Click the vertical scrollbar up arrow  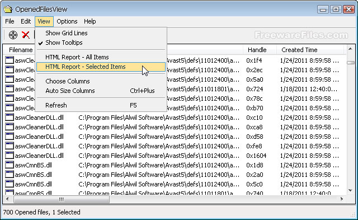pyautogui.click(x=350, y=49)
